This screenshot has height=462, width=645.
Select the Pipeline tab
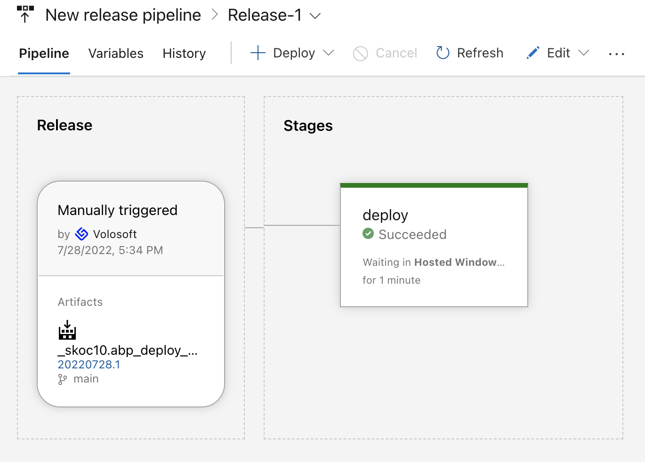[x=44, y=53]
